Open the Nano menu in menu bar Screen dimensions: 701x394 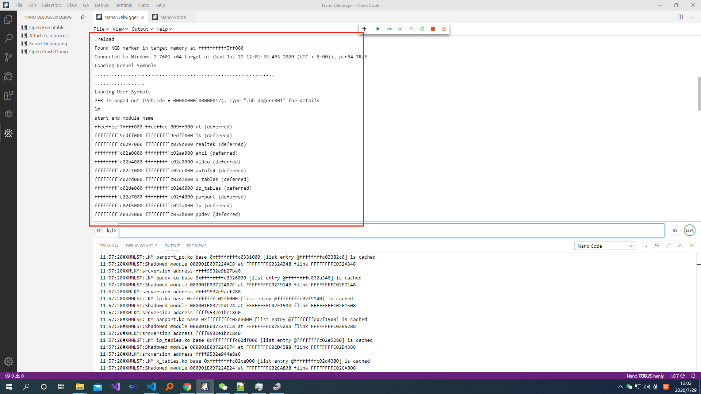point(144,5)
